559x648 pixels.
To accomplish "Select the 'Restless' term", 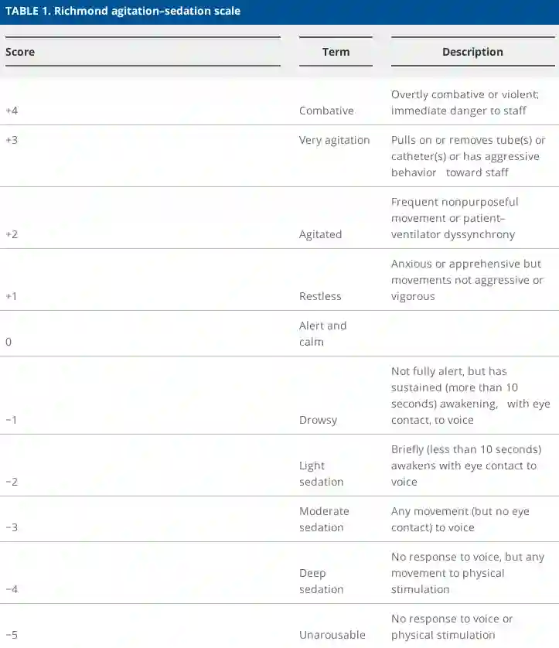I will tap(320, 296).
